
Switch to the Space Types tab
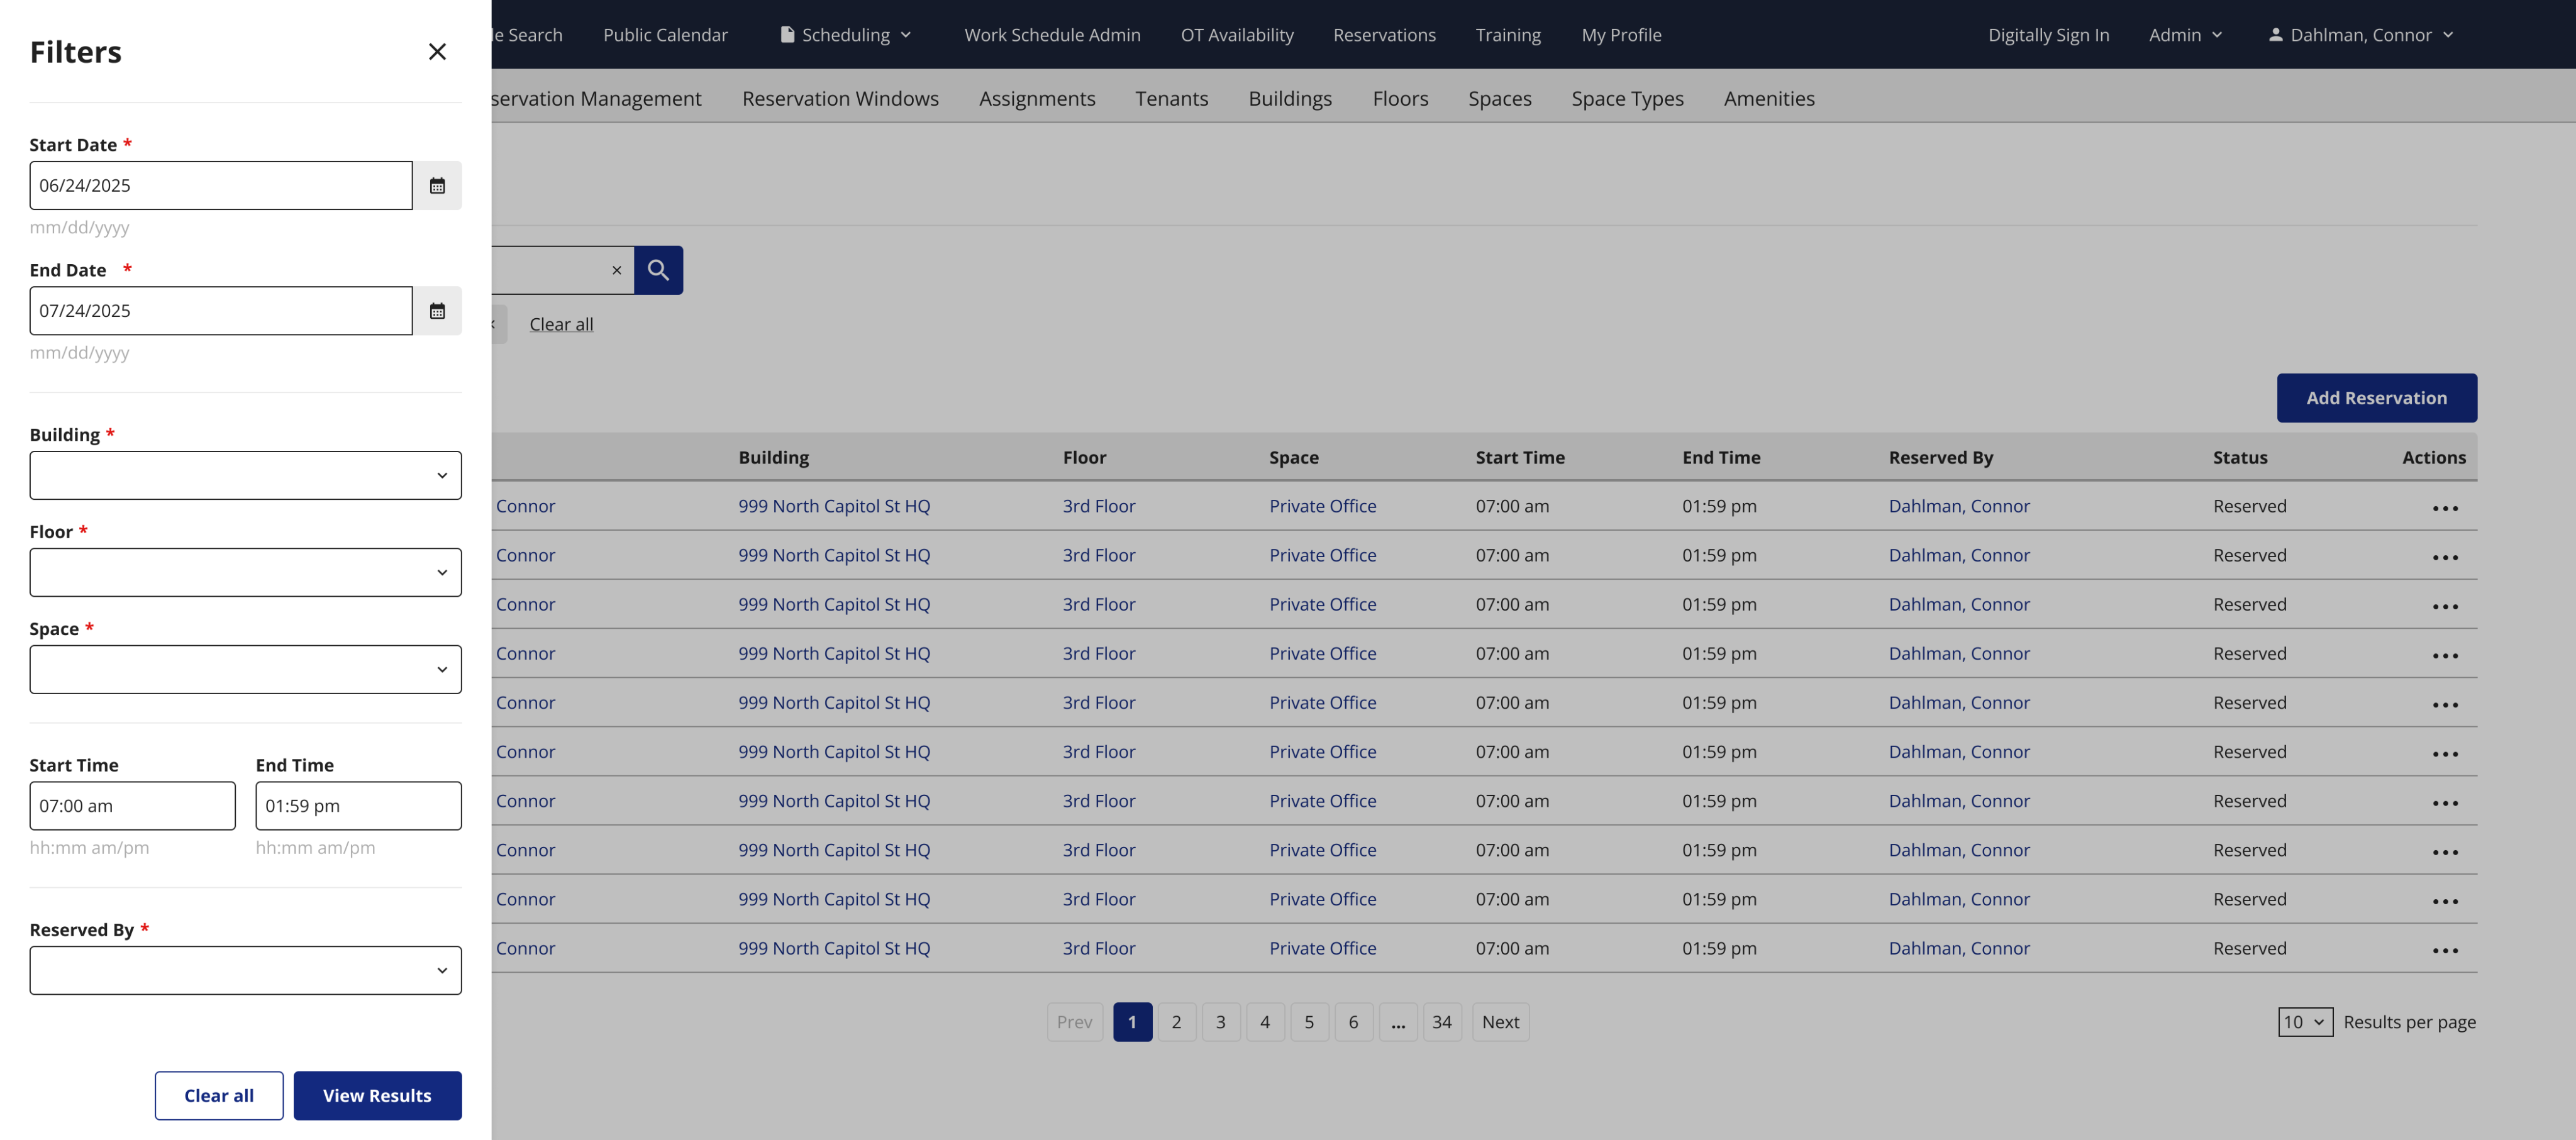[1627, 99]
